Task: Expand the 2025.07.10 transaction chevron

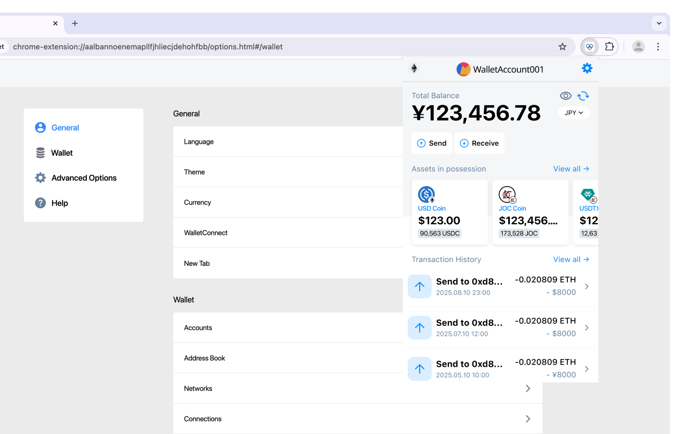Action: click(586, 327)
